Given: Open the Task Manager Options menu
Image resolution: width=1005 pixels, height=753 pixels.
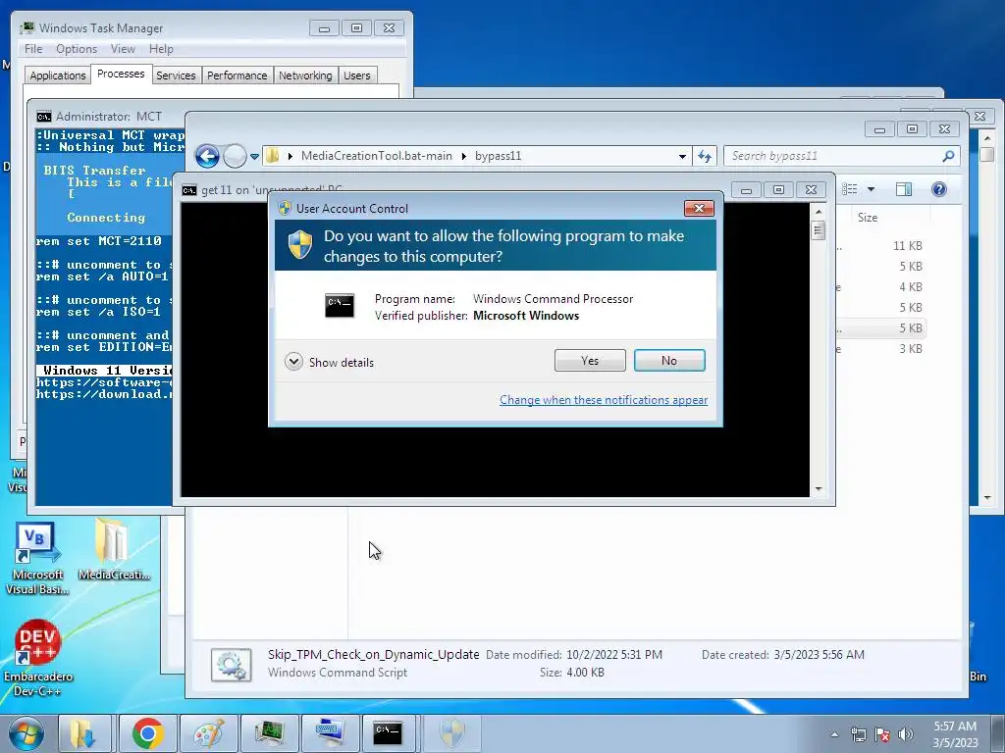Looking at the screenshot, I should pyautogui.click(x=77, y=49).
